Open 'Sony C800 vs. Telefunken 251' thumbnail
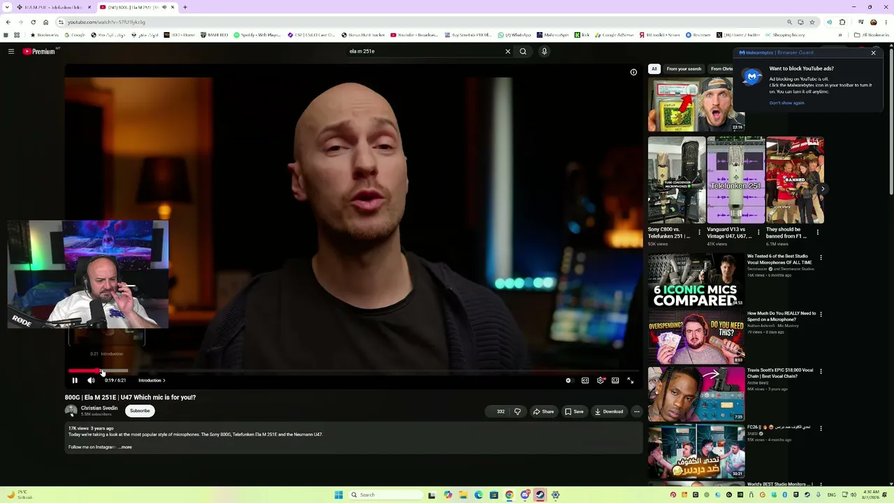This screenshot has height=503, width=894. click(677, 180)
